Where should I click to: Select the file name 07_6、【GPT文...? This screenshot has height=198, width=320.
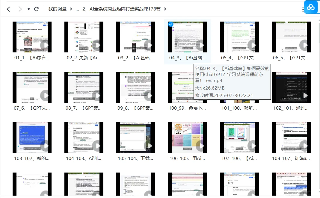[x=32, y=108]
